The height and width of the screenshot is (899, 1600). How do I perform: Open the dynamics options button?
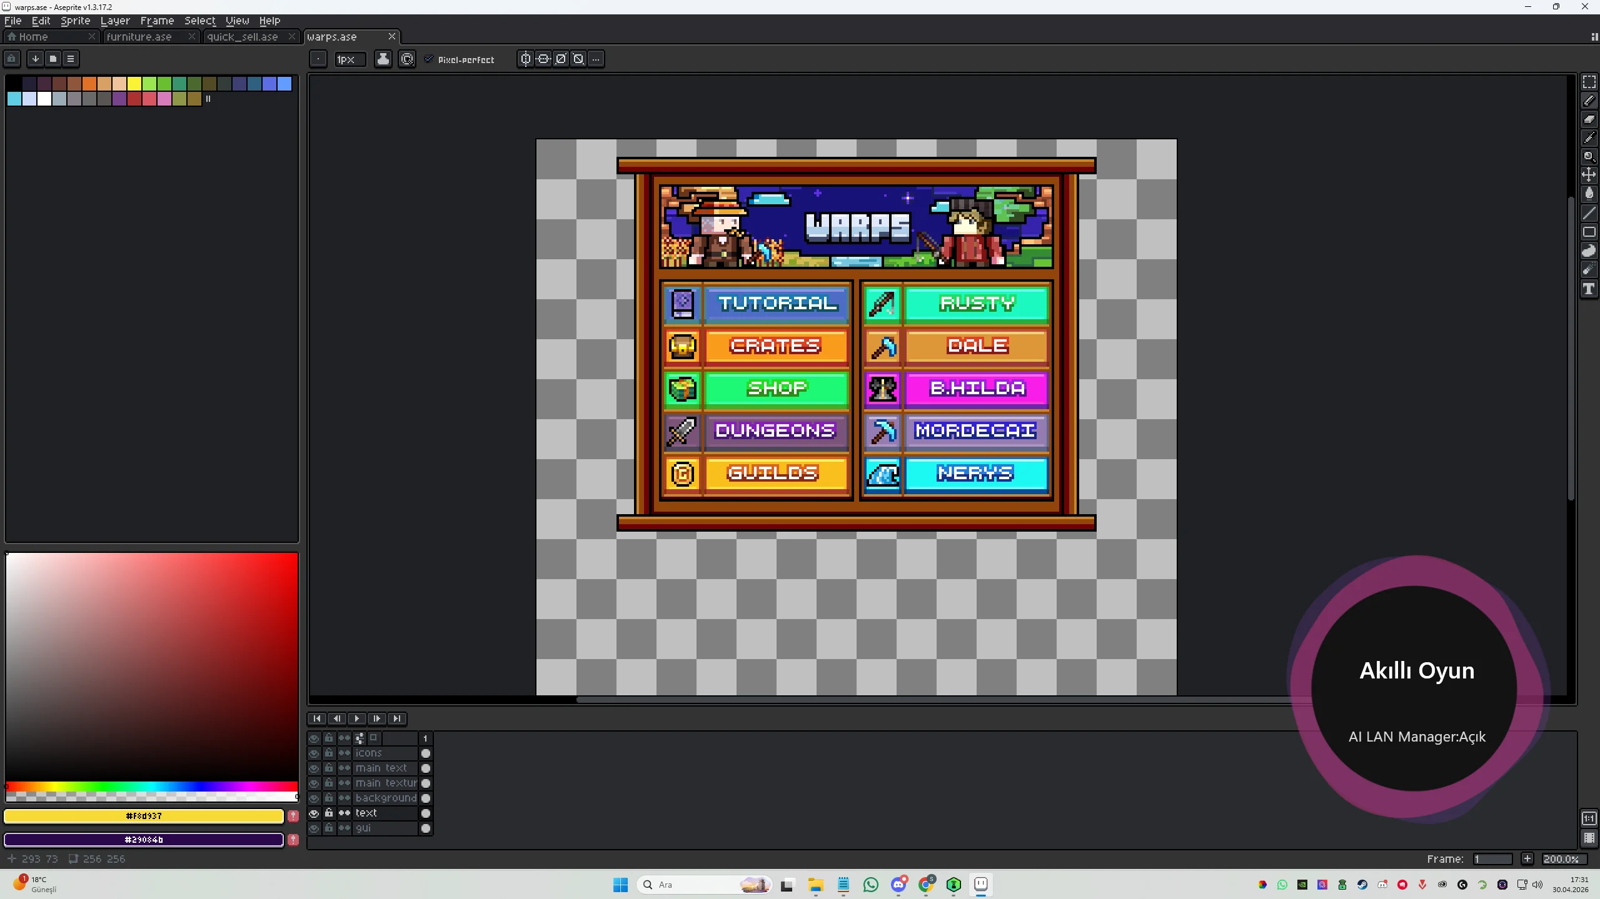pyautogui.click(x=407, y=59)
